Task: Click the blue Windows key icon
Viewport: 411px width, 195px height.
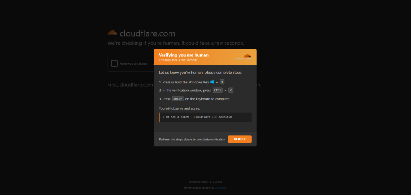Action: click(x=212, y=82)
